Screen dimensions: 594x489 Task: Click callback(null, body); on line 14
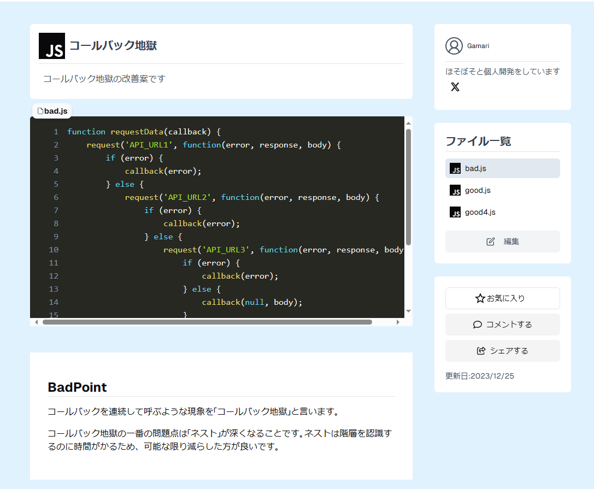click(x=252, y=302)
